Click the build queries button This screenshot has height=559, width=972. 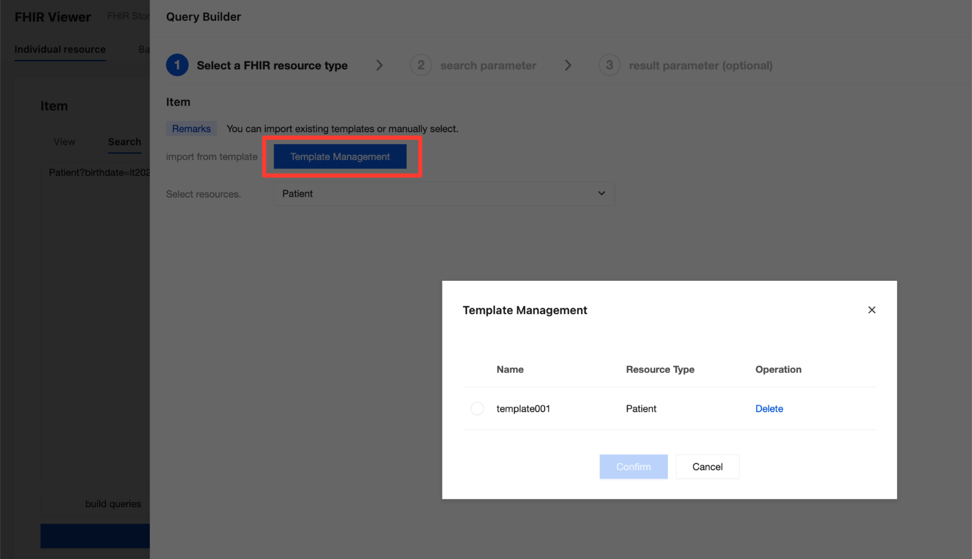point(95,504)
